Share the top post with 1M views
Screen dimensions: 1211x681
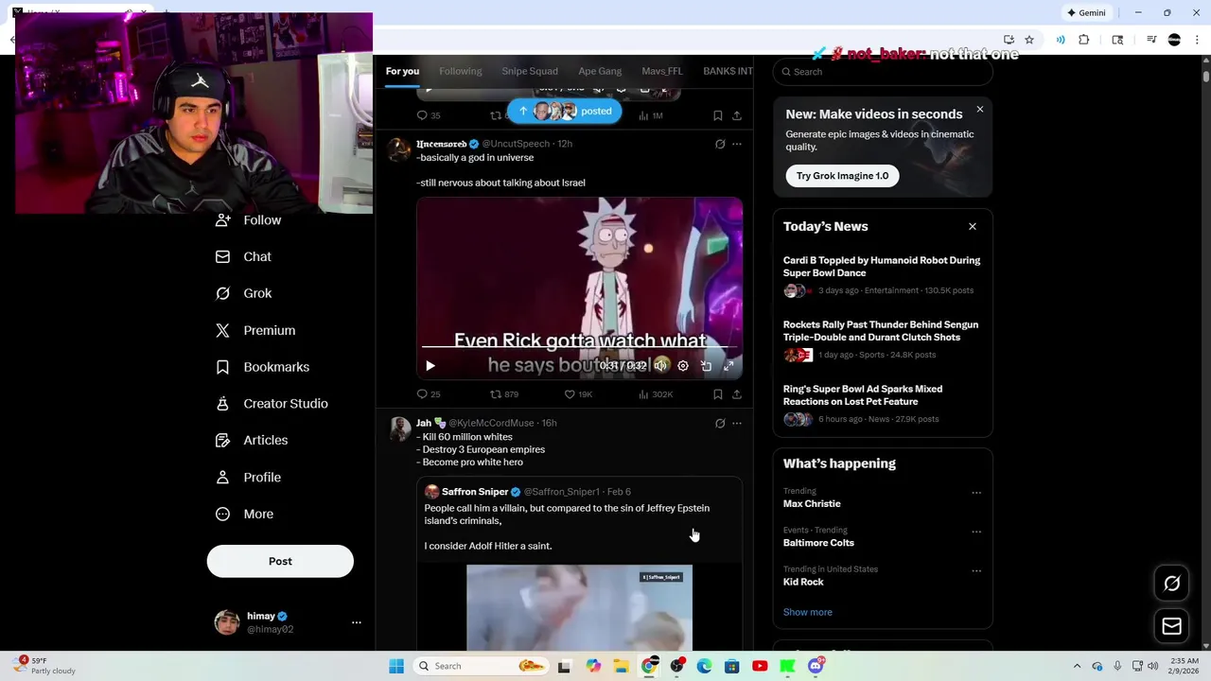(x=737, y=115)
